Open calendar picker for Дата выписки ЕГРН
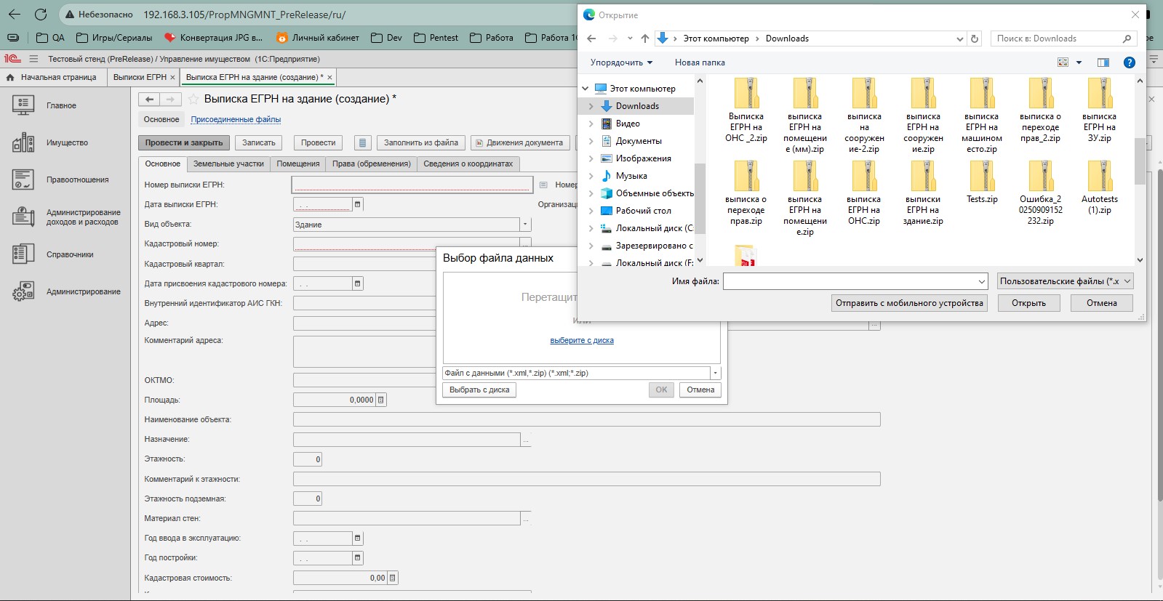This screenshot has width=1163, height=601. (357, 205)
